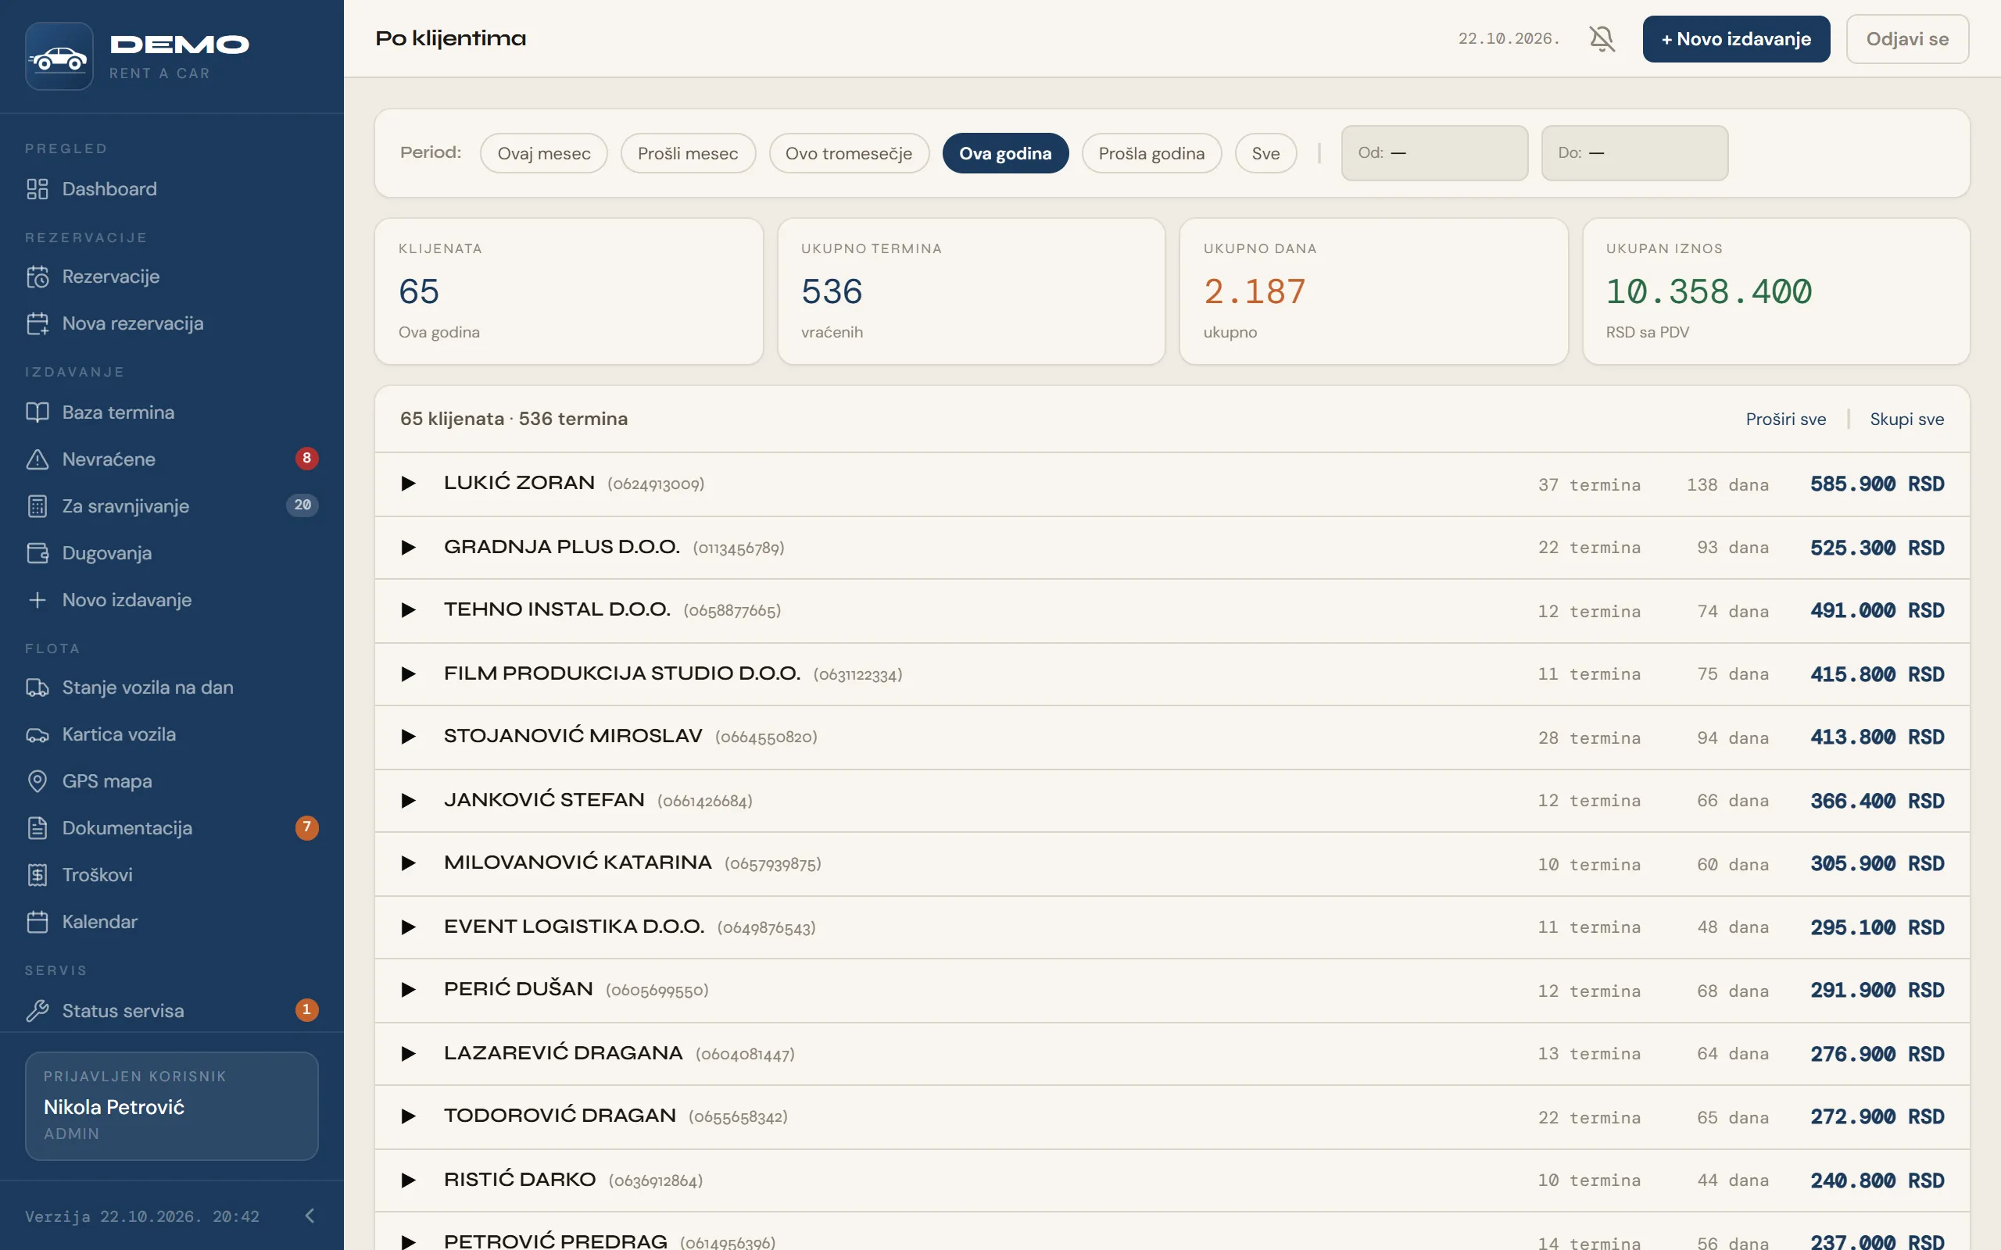Viewport: 2001px width, 1250px height.
Task: Click the Nova rezervacija calendar-plus icon
Action: click(38, 323)
